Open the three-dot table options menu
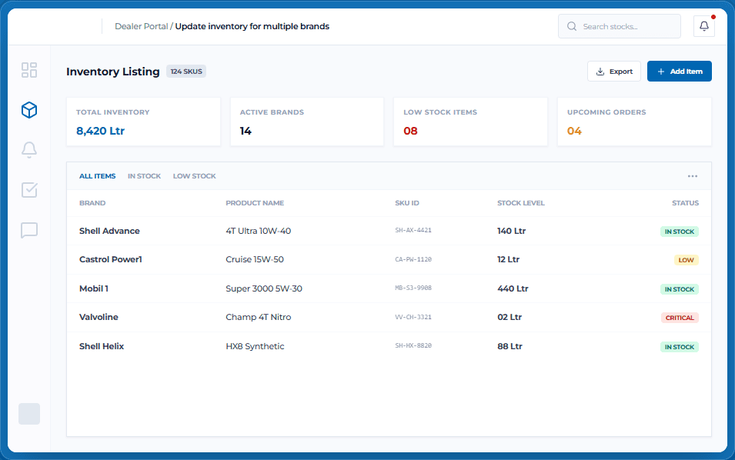The height and width of the screenshot is (460, 735). (693, 176)
